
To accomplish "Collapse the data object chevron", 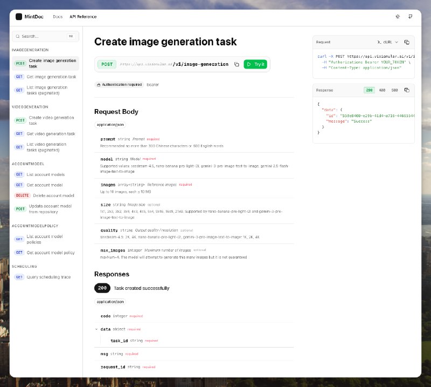I will coord(96,329).
